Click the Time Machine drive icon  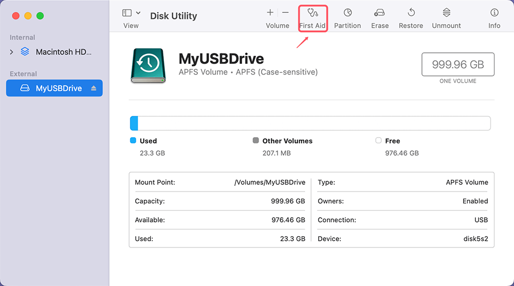point(149,65)
